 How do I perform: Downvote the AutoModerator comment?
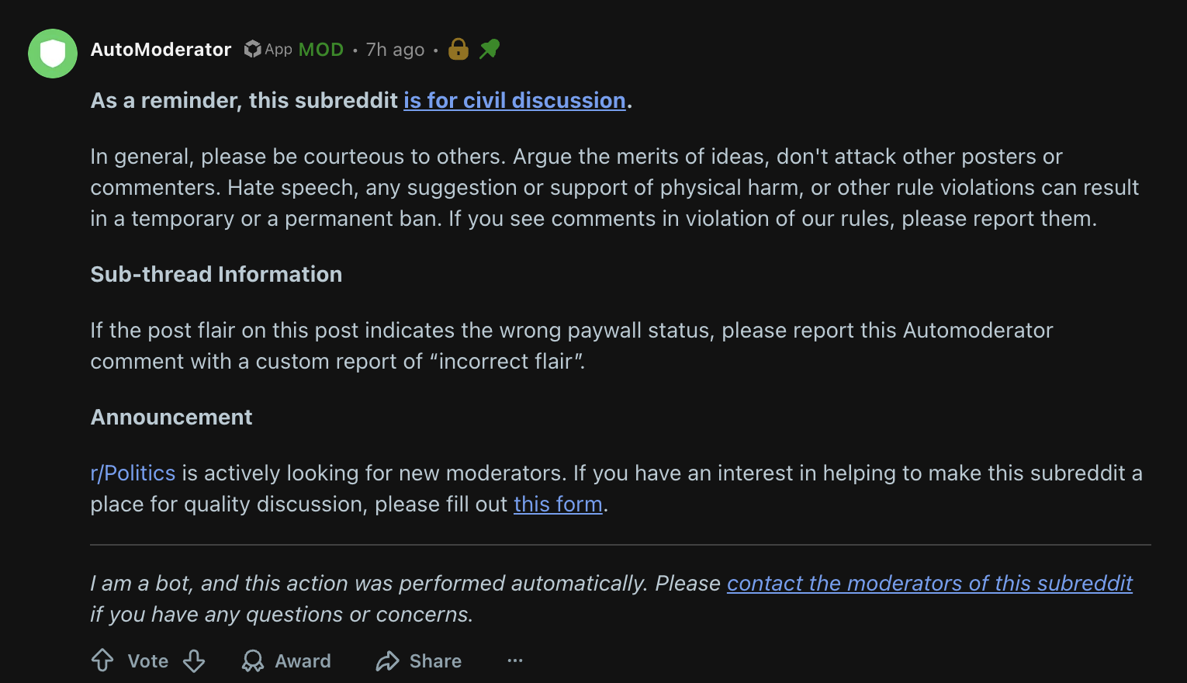click(x=194, y=660)
